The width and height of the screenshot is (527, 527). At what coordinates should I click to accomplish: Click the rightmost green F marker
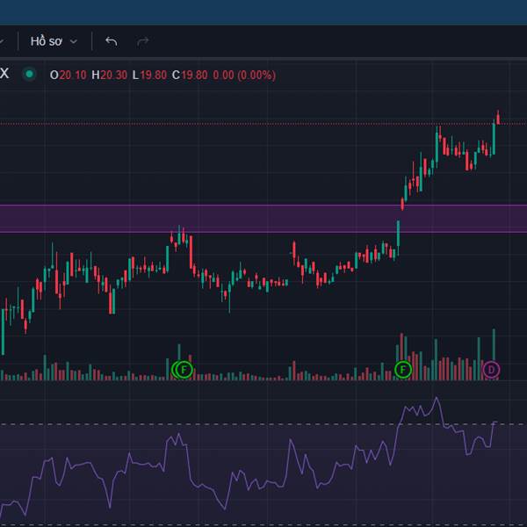(402, 370)
